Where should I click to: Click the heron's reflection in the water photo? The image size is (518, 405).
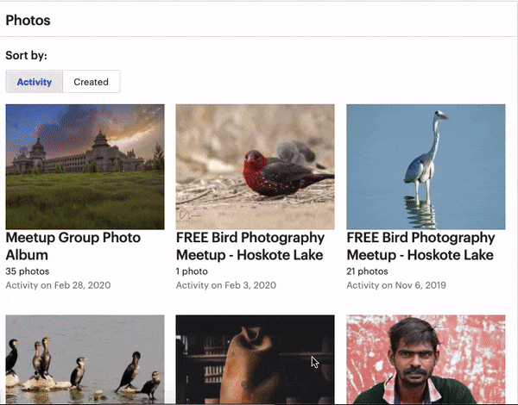(421, 212)
